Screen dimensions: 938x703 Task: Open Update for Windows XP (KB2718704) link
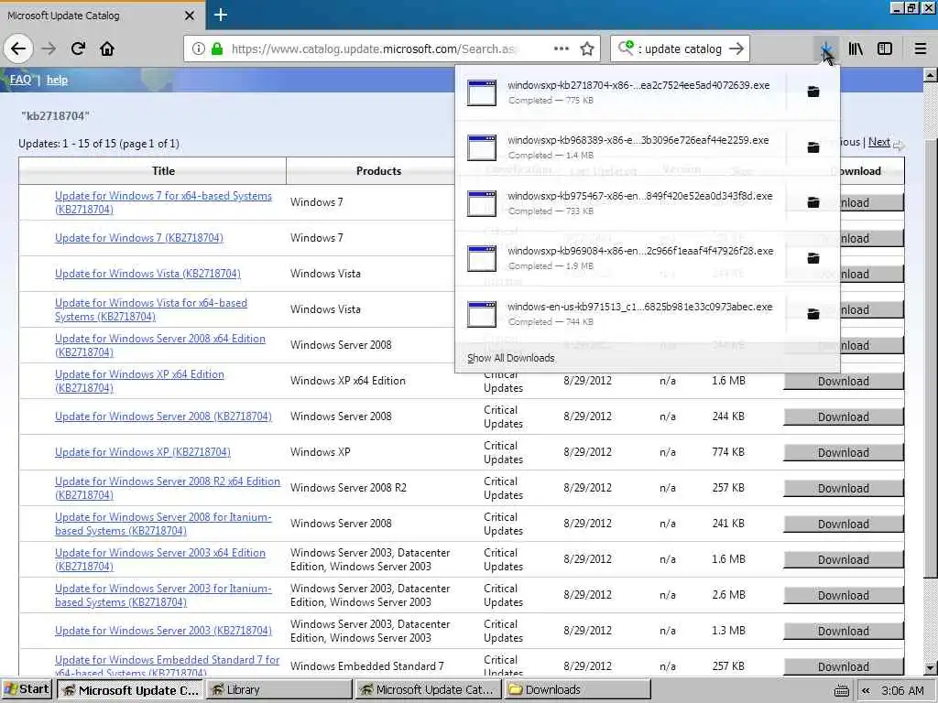tap(142, 452)
